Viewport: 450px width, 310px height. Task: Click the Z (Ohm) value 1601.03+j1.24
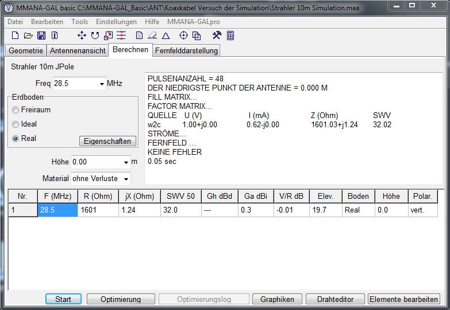pos(334,124)
